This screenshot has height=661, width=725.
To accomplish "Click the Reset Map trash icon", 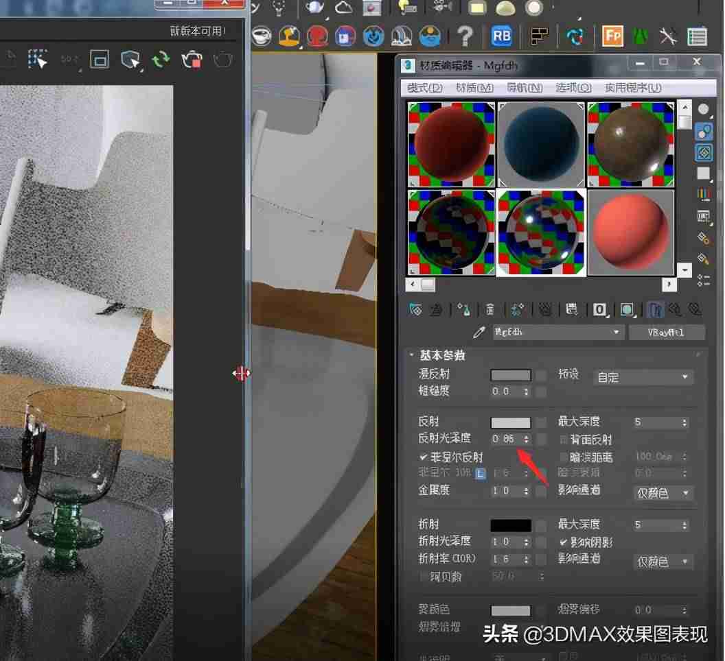I will coord(490,309).
